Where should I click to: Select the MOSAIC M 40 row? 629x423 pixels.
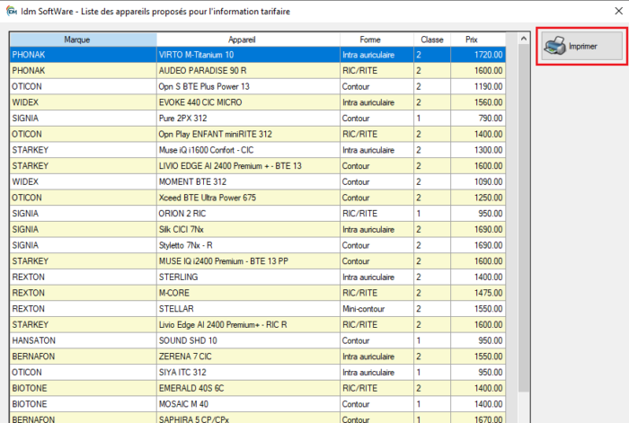pos(258,404)
